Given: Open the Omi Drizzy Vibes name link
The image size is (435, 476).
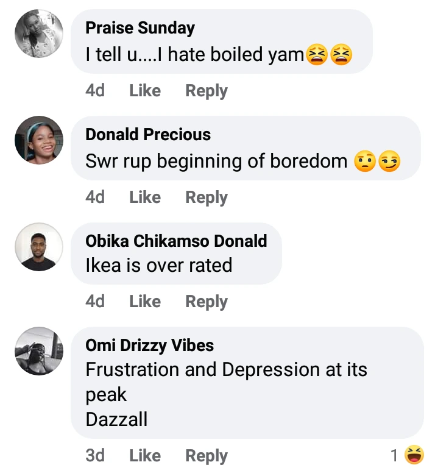Looking at the screenshot, I should [x=150, y=346].
